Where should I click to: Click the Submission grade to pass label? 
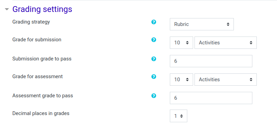pyautogui.click(x=42, y=59)
